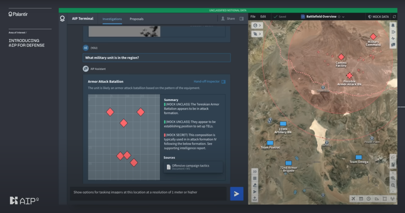Image resolution: width=405 pixels, height=213 pixels.
Task: Select the Team Omega blue unit marker
Action: pyautogui.click(x=358, y=157)
